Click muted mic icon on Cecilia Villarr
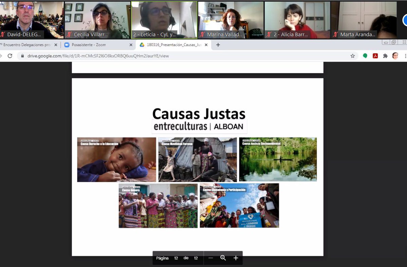This screenshot has width=407, height=267. point(69,35)
